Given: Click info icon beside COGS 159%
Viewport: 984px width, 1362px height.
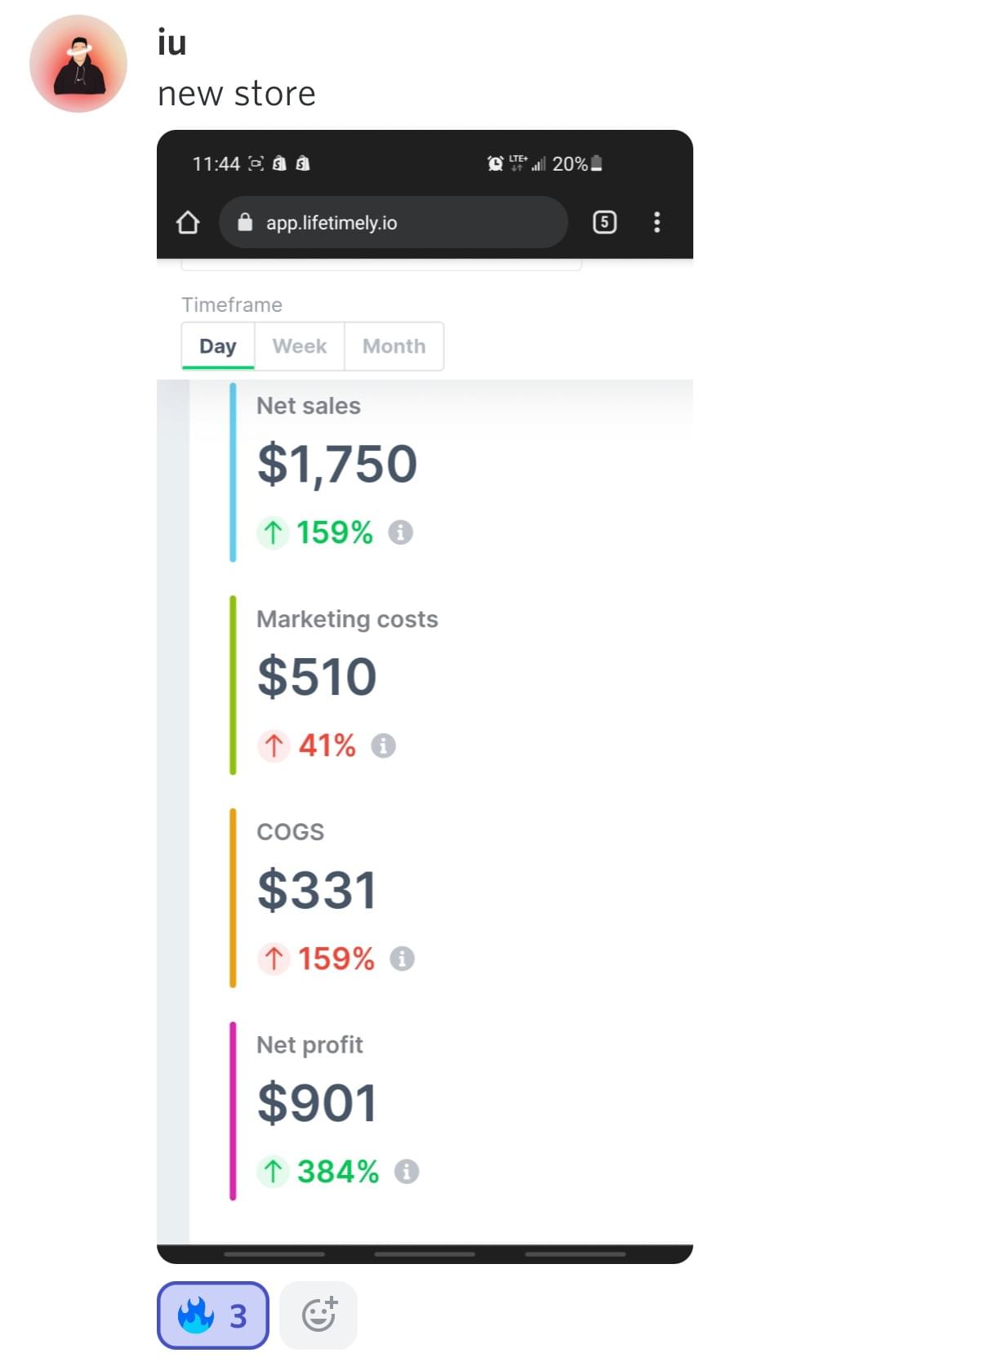Looking at the screenshot, I should (x=402, y=959).
